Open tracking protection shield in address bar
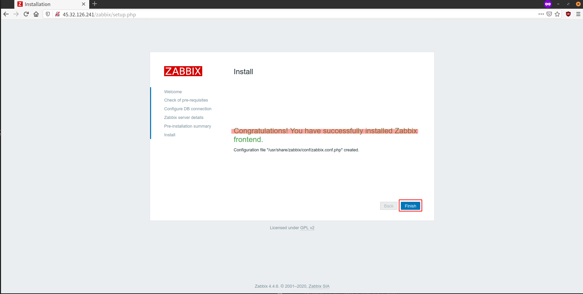This screenshot has width=583, height=294. tap(48, 14)
